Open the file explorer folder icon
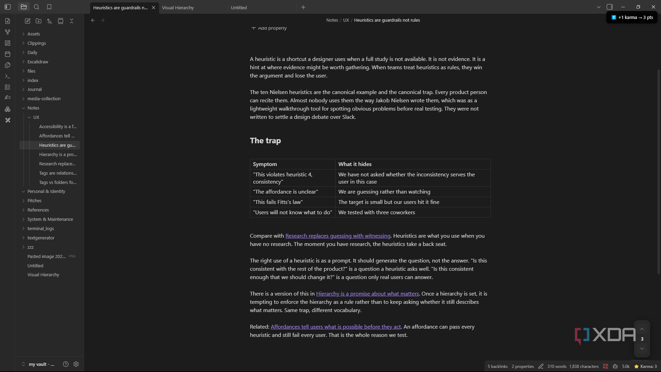The width and height of the screenshot is (661, 372). click(24, 7)
